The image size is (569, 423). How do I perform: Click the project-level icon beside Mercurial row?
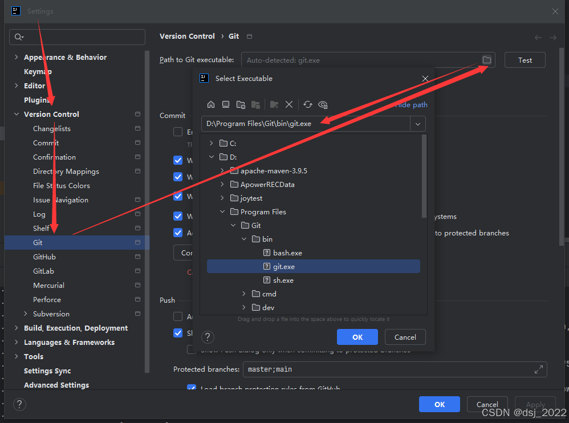[x=137, y=285]
